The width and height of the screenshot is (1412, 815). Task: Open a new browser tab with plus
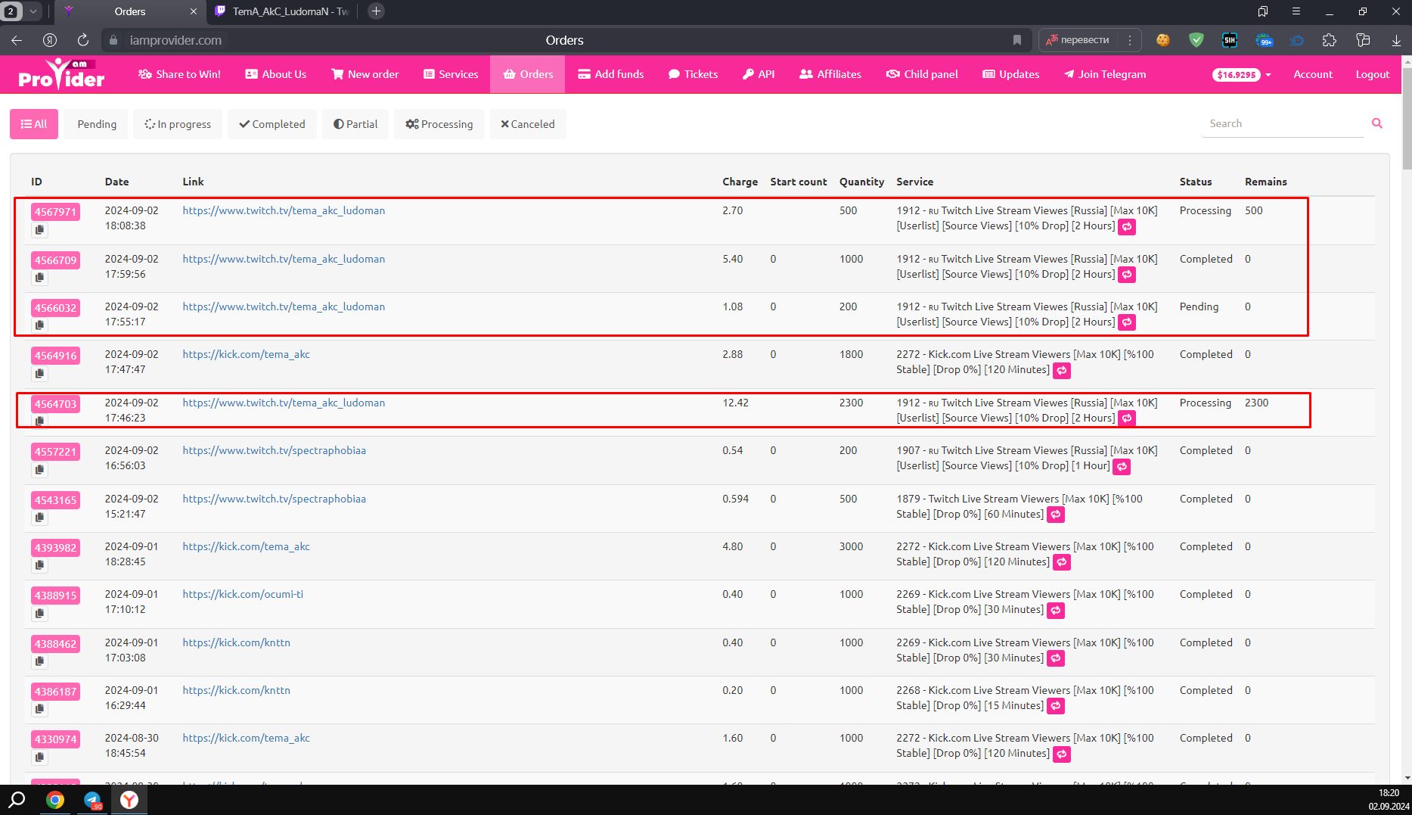tap(376, 11)
